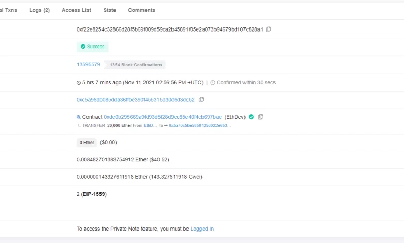Copy the transaction hash with the copy icon

[x=268, y=29]
